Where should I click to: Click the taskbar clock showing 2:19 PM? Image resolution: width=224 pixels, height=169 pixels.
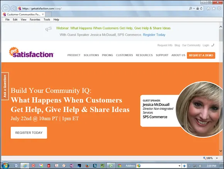pos(211,166)
